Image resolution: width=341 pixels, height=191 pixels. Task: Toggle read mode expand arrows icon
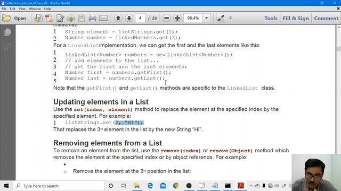(221, 18)
